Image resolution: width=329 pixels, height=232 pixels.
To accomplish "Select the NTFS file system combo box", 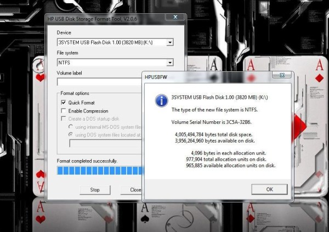I will pos(115,63).
